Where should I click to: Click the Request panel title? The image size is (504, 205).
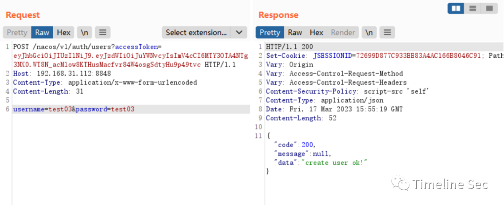22,15
